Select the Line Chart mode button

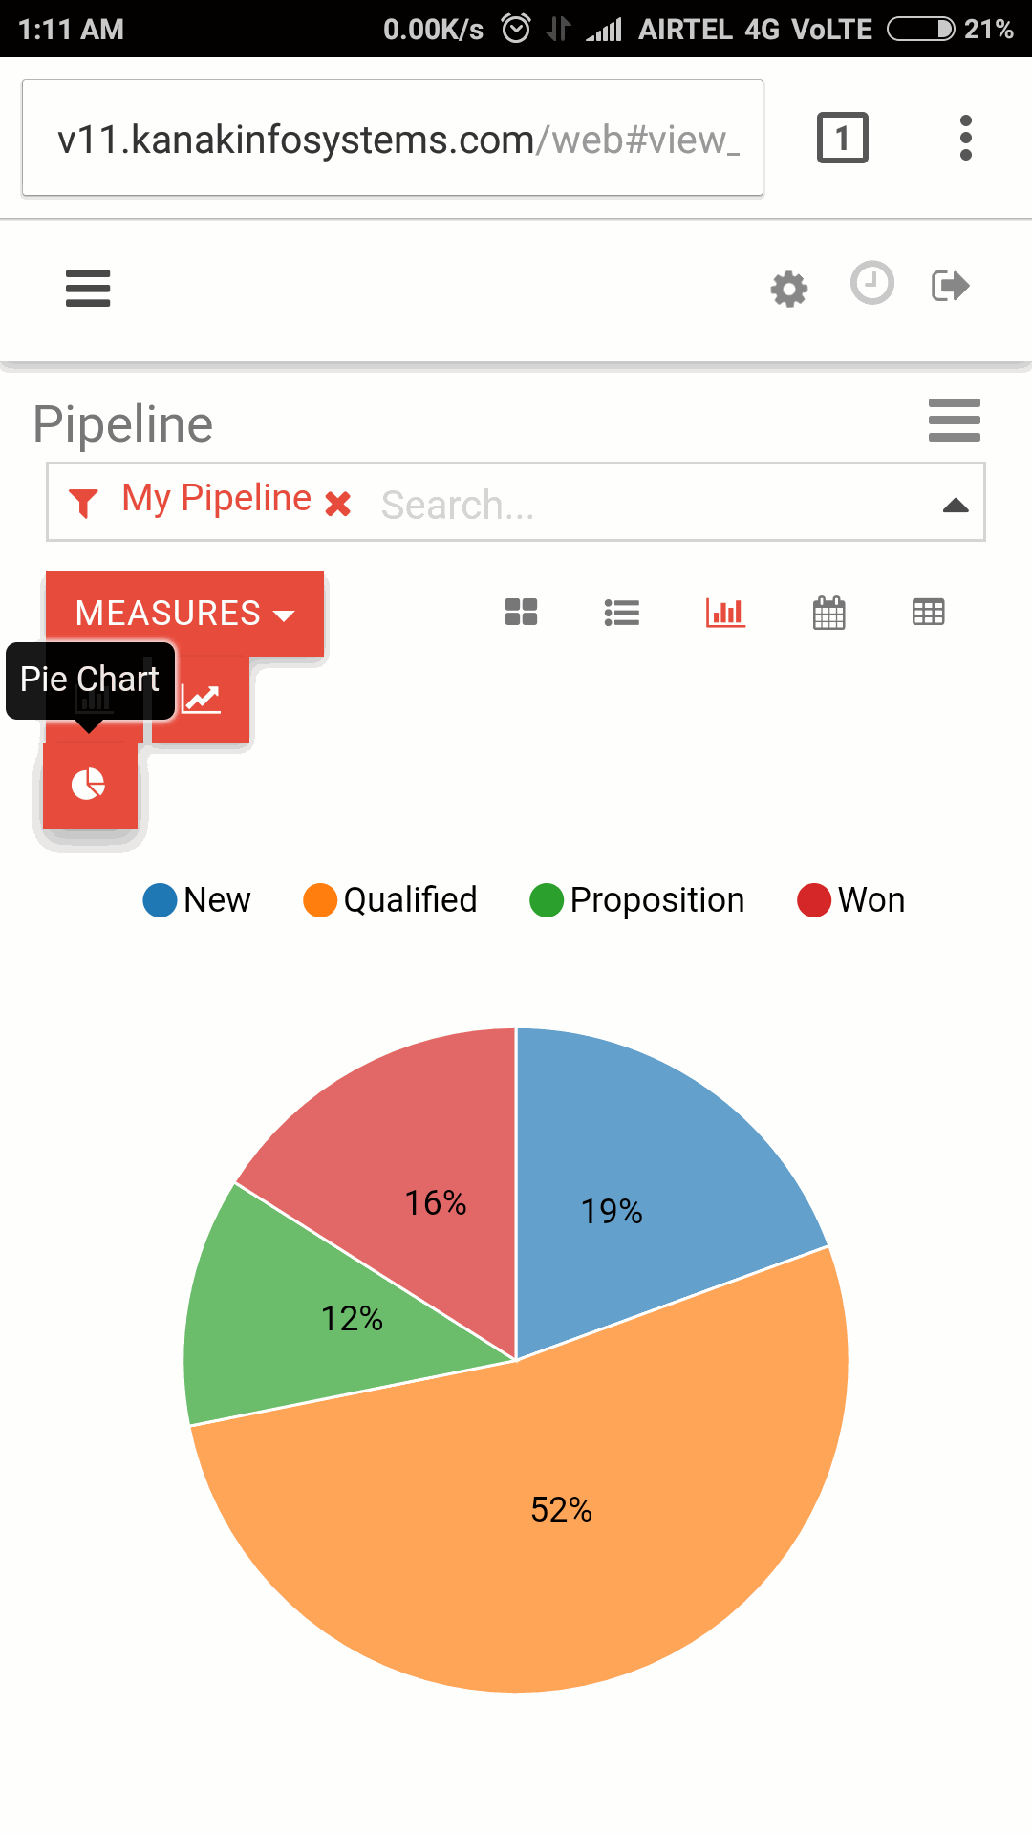[x=202, y=699]
